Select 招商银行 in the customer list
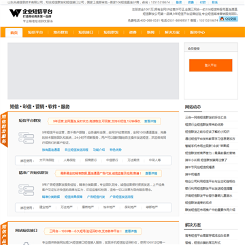245x245 pixels. (91, 160)
